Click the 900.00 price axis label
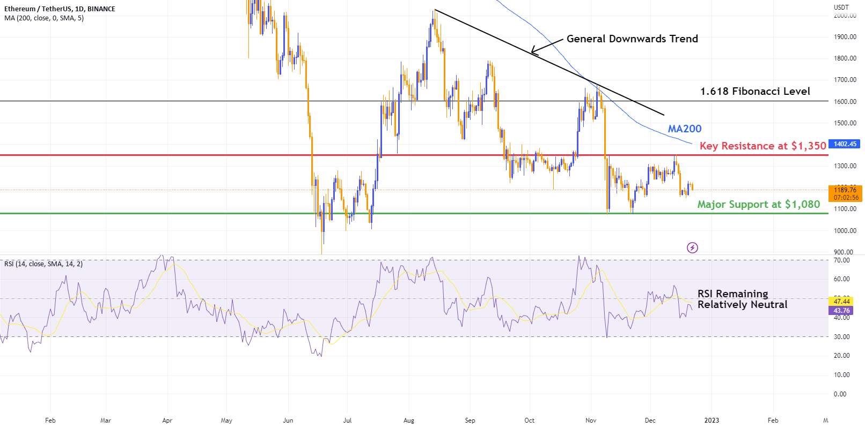865x428 pixels. (844, 252)
